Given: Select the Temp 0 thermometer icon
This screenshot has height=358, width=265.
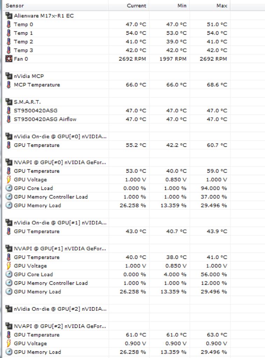Looking at the screenshot, I should [x=9, y=25].
